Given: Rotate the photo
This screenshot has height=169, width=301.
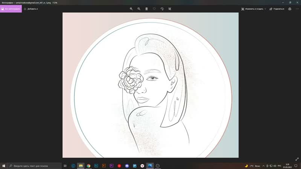Looking at the screenshot, I should coord(162,9).
